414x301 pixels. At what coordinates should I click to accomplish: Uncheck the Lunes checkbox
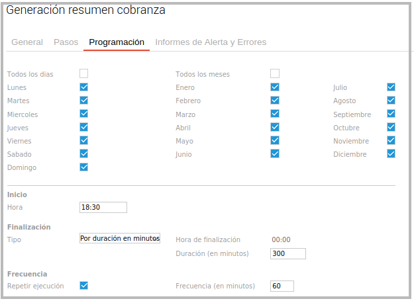[x=84, y=87]
